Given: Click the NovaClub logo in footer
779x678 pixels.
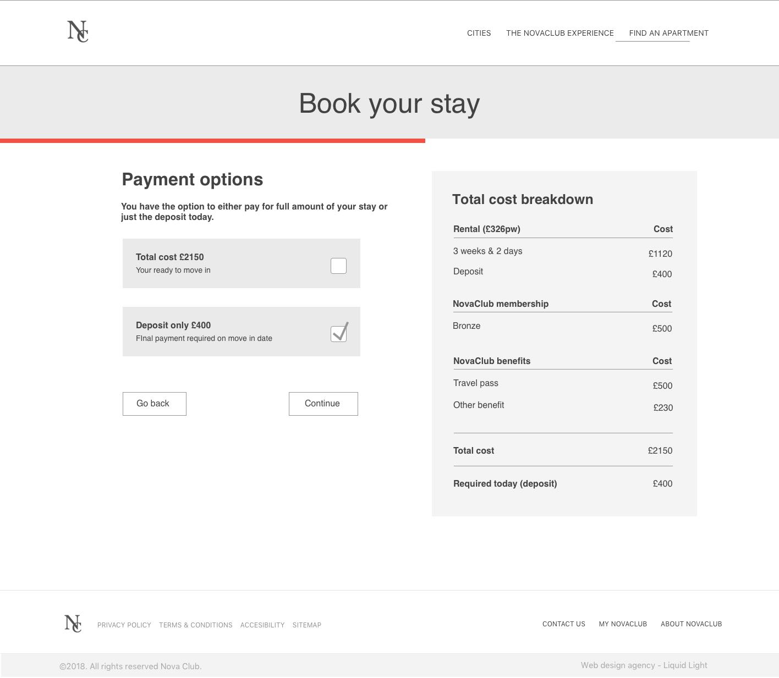Looking at the screenshot, I should click(x=73, y=624).
